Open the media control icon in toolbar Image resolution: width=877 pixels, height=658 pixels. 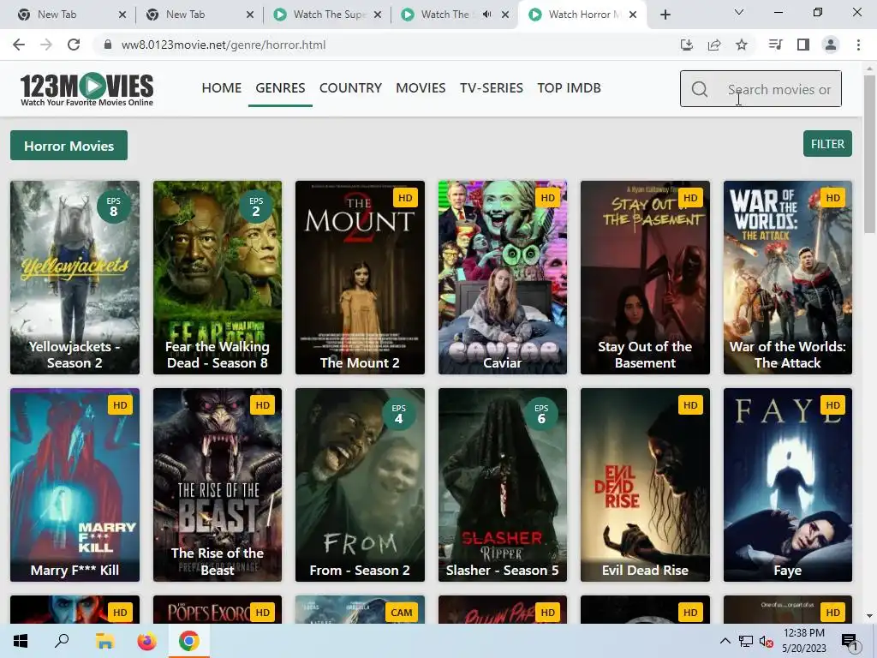point(775,45)
